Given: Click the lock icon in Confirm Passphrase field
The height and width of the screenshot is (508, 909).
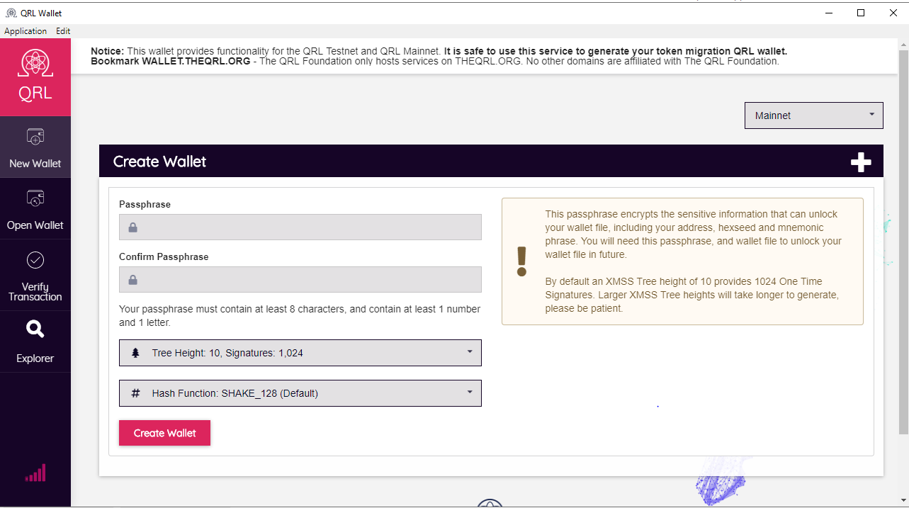Looking at the screenshot, I should [132, 280].
